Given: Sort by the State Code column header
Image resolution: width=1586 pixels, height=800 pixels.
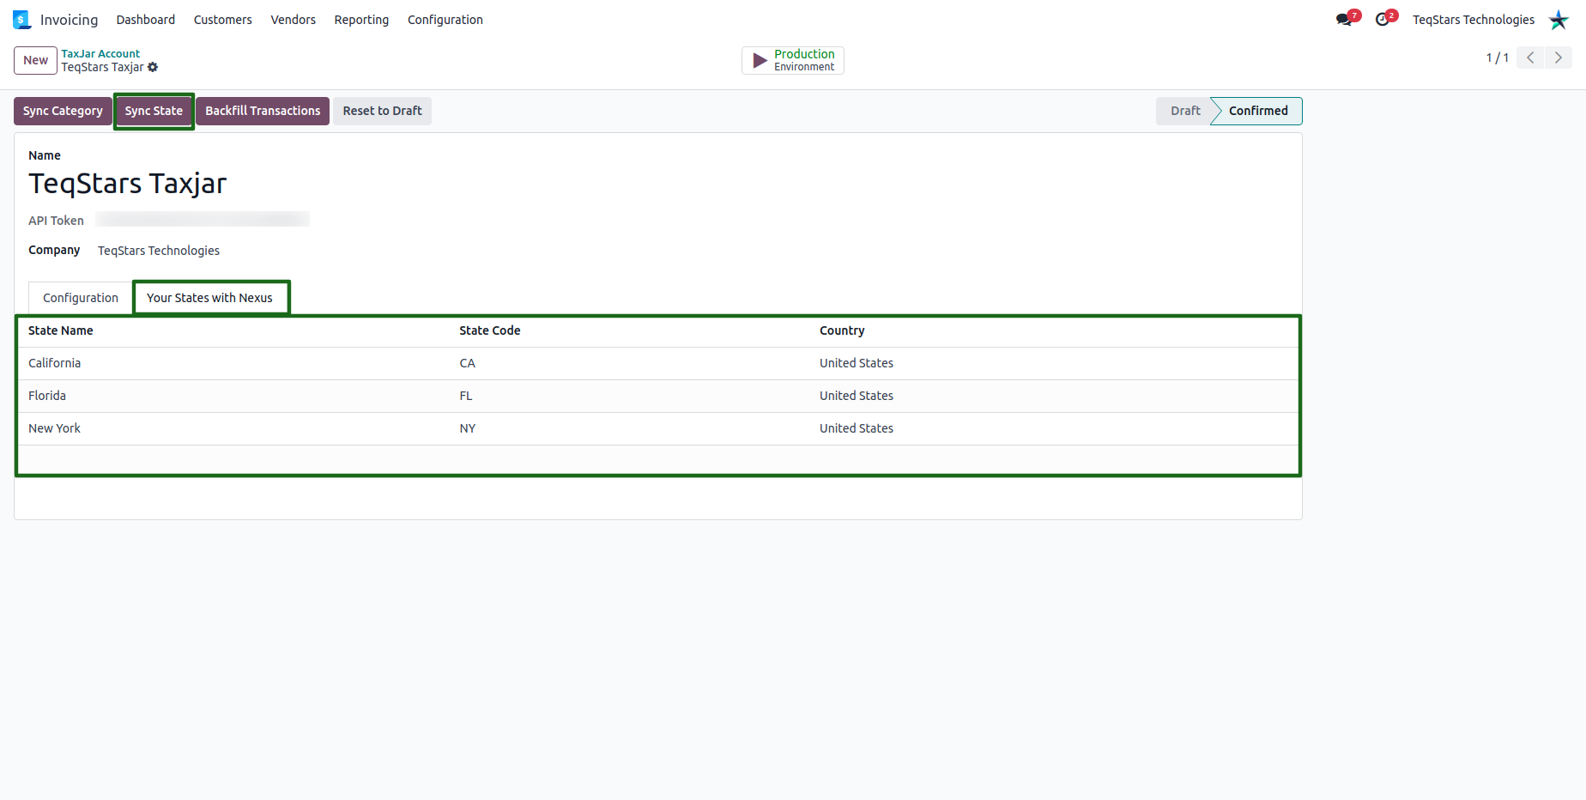Looking at the screenshot, I should [490, 330].
